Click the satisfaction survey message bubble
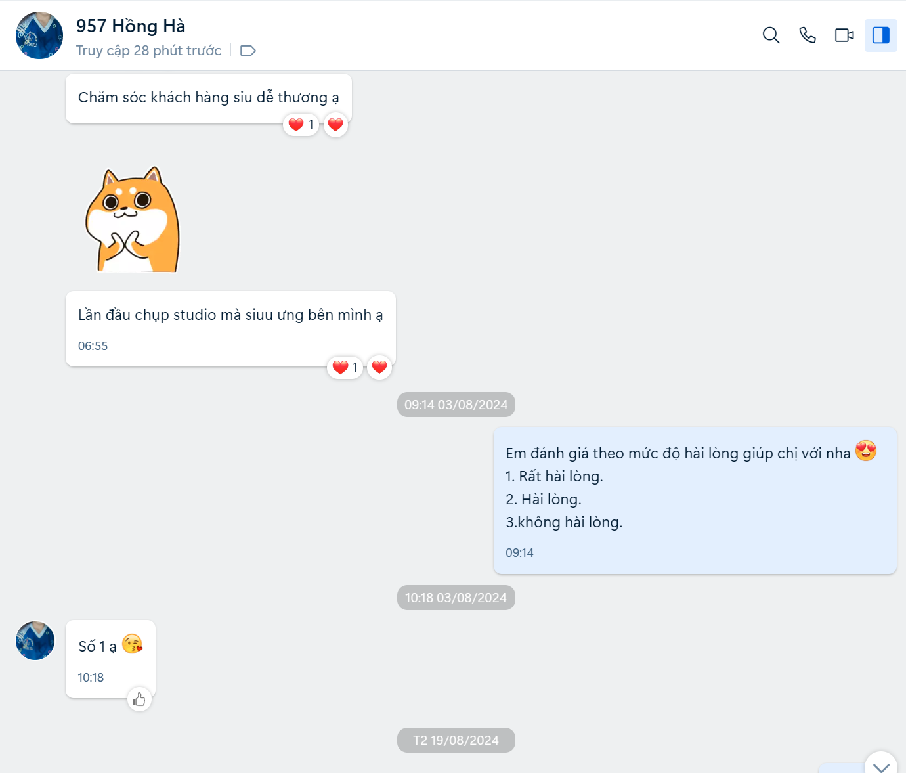Screen dimensions: 906x773 click(x=695, y=500)
